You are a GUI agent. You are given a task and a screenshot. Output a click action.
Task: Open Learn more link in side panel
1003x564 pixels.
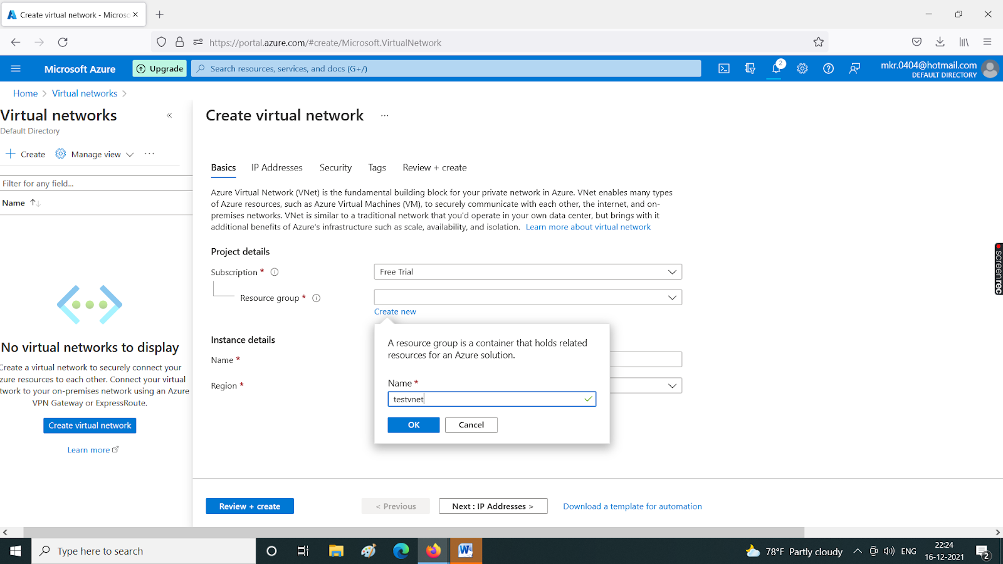pos(93,450)
